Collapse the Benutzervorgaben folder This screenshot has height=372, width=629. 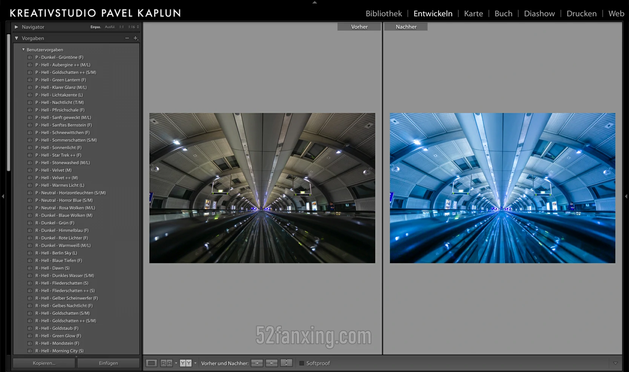tap(23, 49)
